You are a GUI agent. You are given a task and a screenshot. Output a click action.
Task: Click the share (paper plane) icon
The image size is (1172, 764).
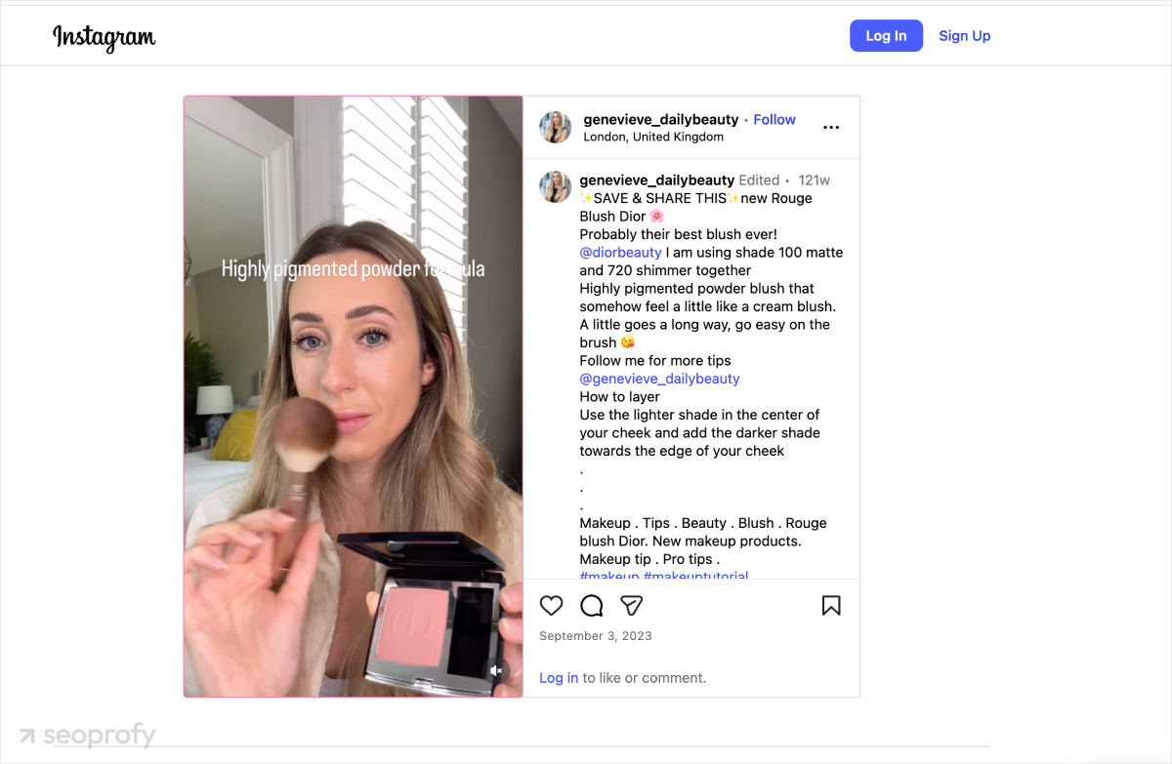coord(631,605)
